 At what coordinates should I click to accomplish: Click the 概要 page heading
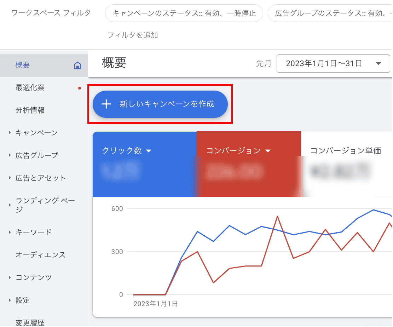114,63
